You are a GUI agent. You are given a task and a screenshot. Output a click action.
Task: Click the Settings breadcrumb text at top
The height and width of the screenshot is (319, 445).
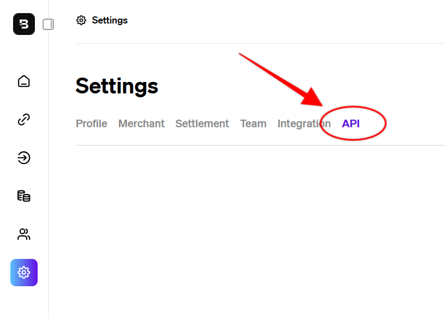tap(110, 20)
